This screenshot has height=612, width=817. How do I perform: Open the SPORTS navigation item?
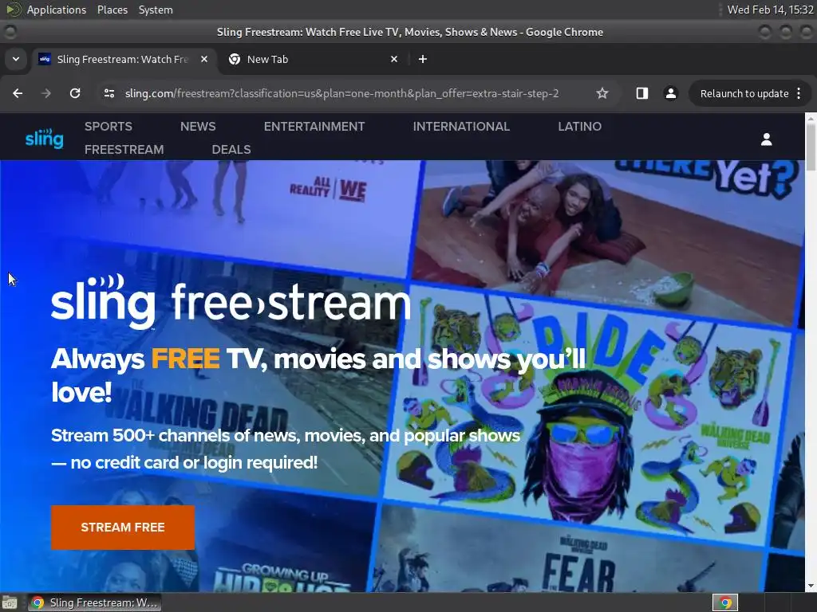pyautogui.click(x=109, y=127)
